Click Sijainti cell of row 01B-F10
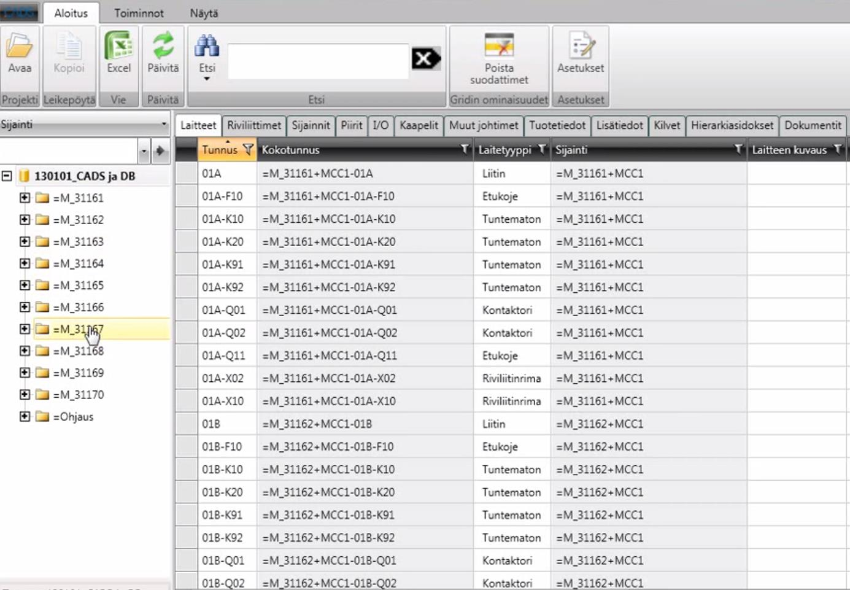The width and height of the screenshot is (850, 590). [x=649, y=446]
